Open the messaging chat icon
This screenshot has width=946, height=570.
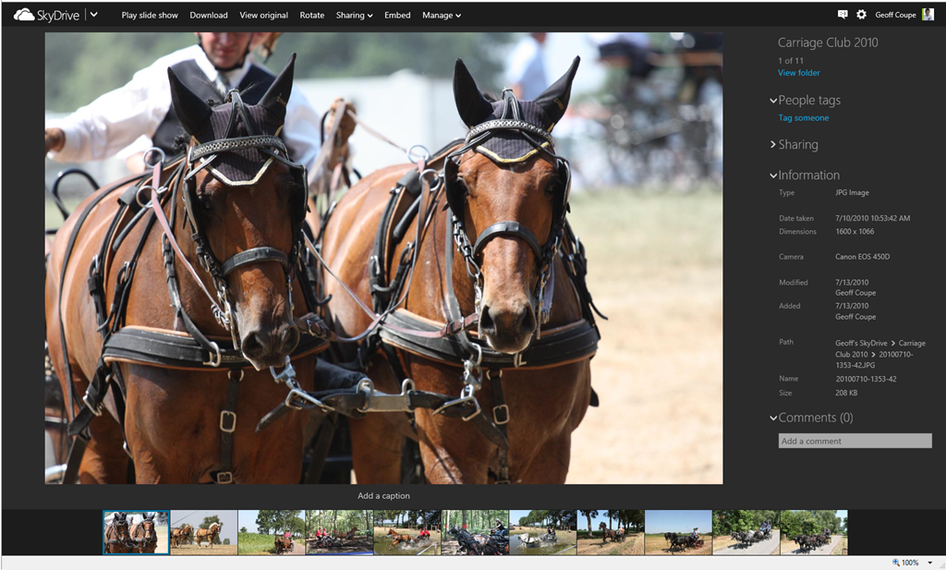pos(842,15)
